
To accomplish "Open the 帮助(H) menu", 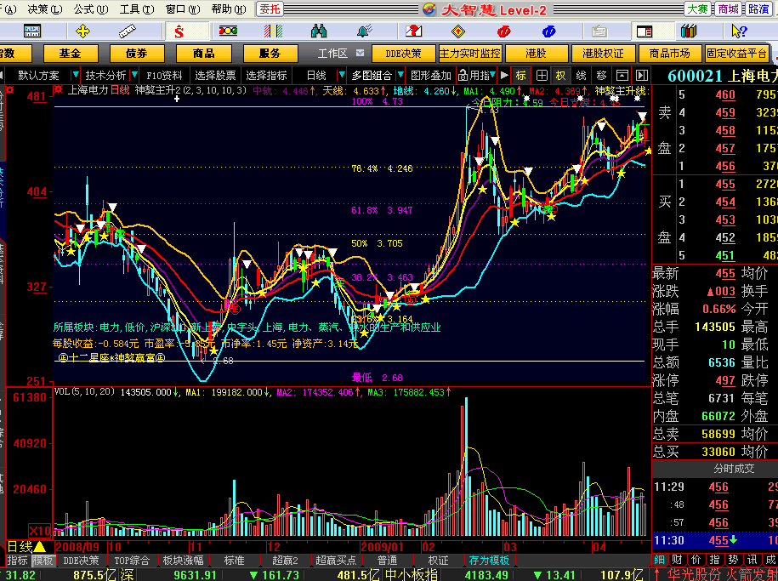I will pyautogui.click(x=228, y=9).
